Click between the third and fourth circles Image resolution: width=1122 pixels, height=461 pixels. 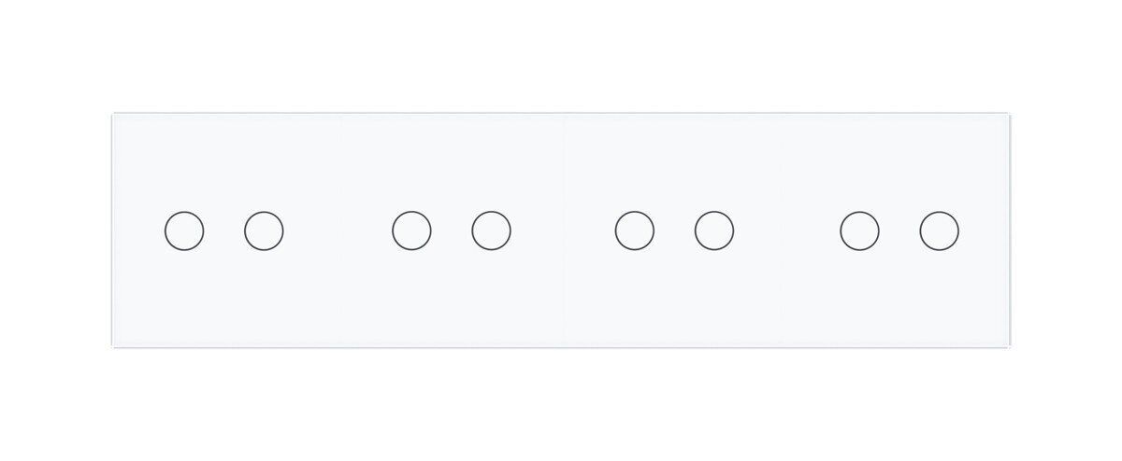click(452, 230)
